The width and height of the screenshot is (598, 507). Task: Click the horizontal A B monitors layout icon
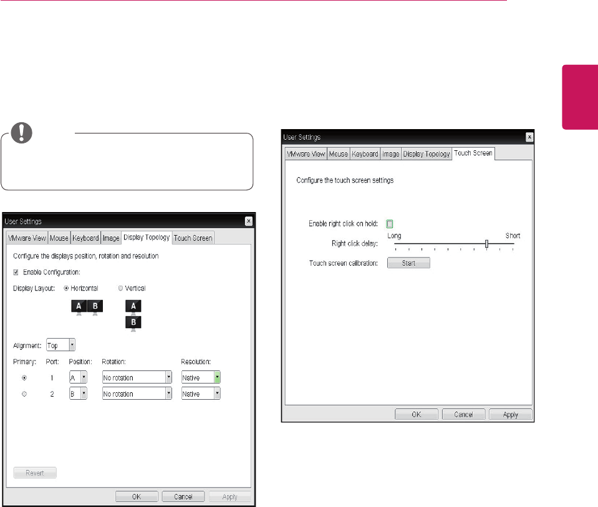tap(87, 307)
